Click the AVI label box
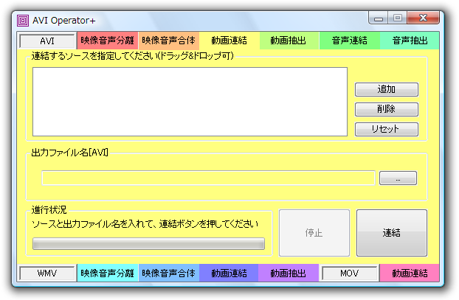 [x=47, y=41]
